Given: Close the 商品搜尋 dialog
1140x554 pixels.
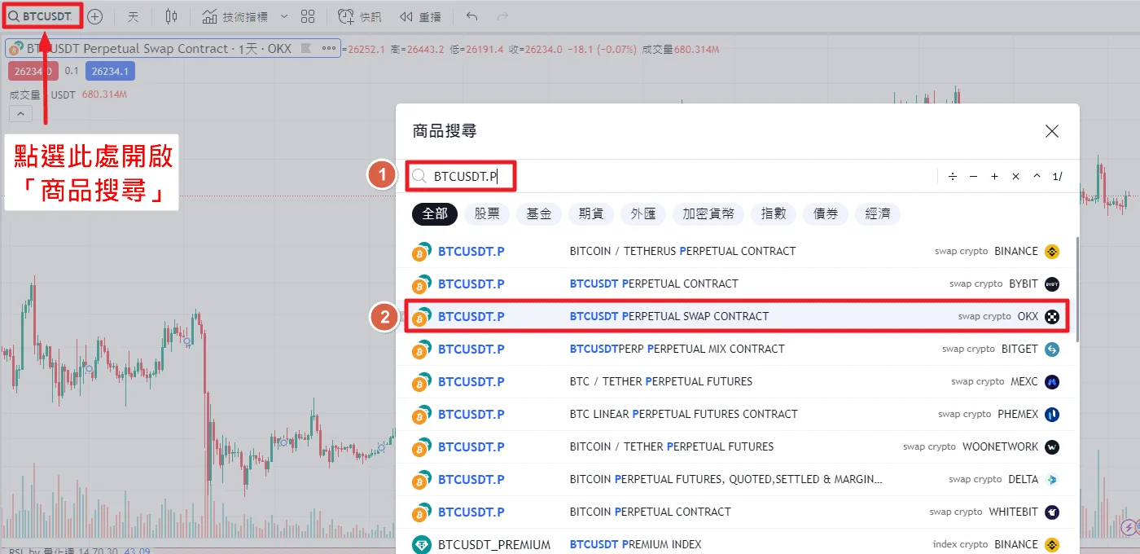Looking at the screenshot, I should pos(1052,131).
